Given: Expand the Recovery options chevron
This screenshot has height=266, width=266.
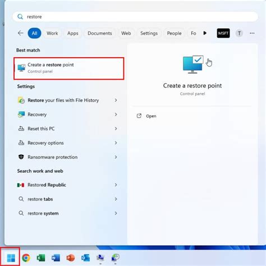Looking at the screenshot, I should pos(116,143).
